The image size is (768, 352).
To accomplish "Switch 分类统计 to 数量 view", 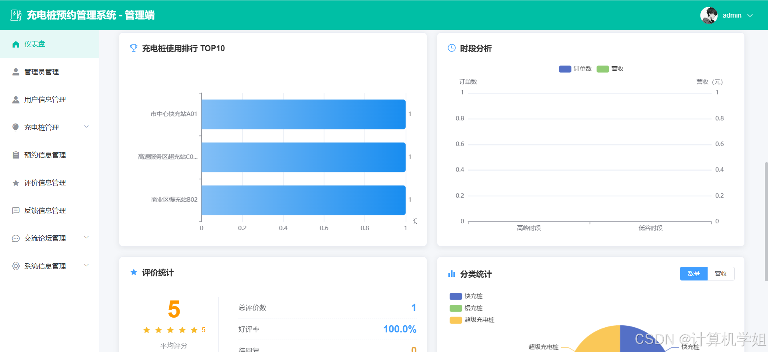I will (694, 274).
